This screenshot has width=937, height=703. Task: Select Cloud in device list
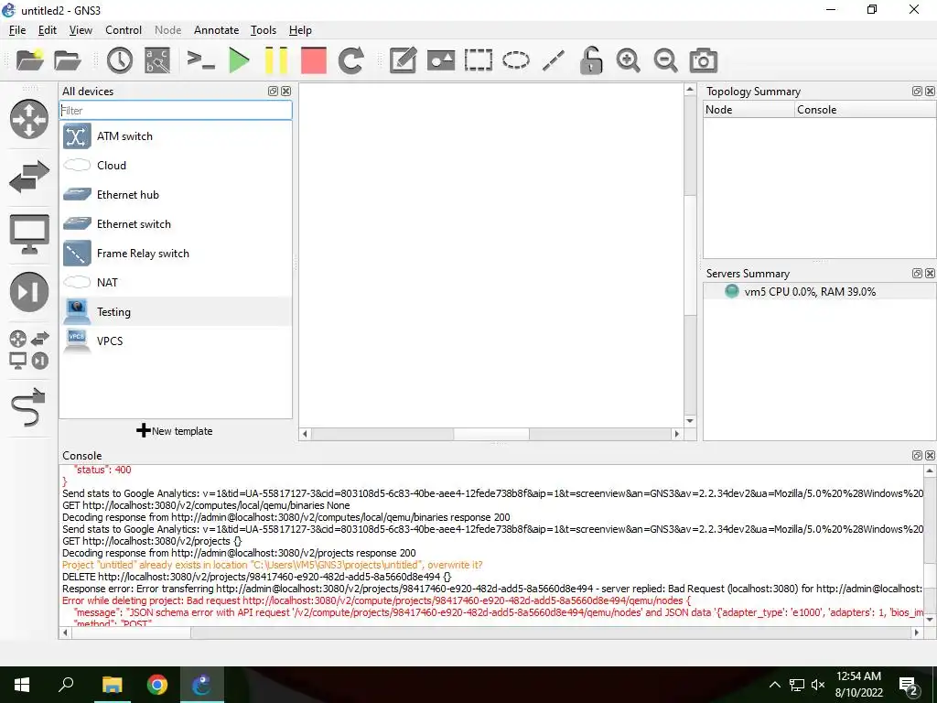pos(176,166)
